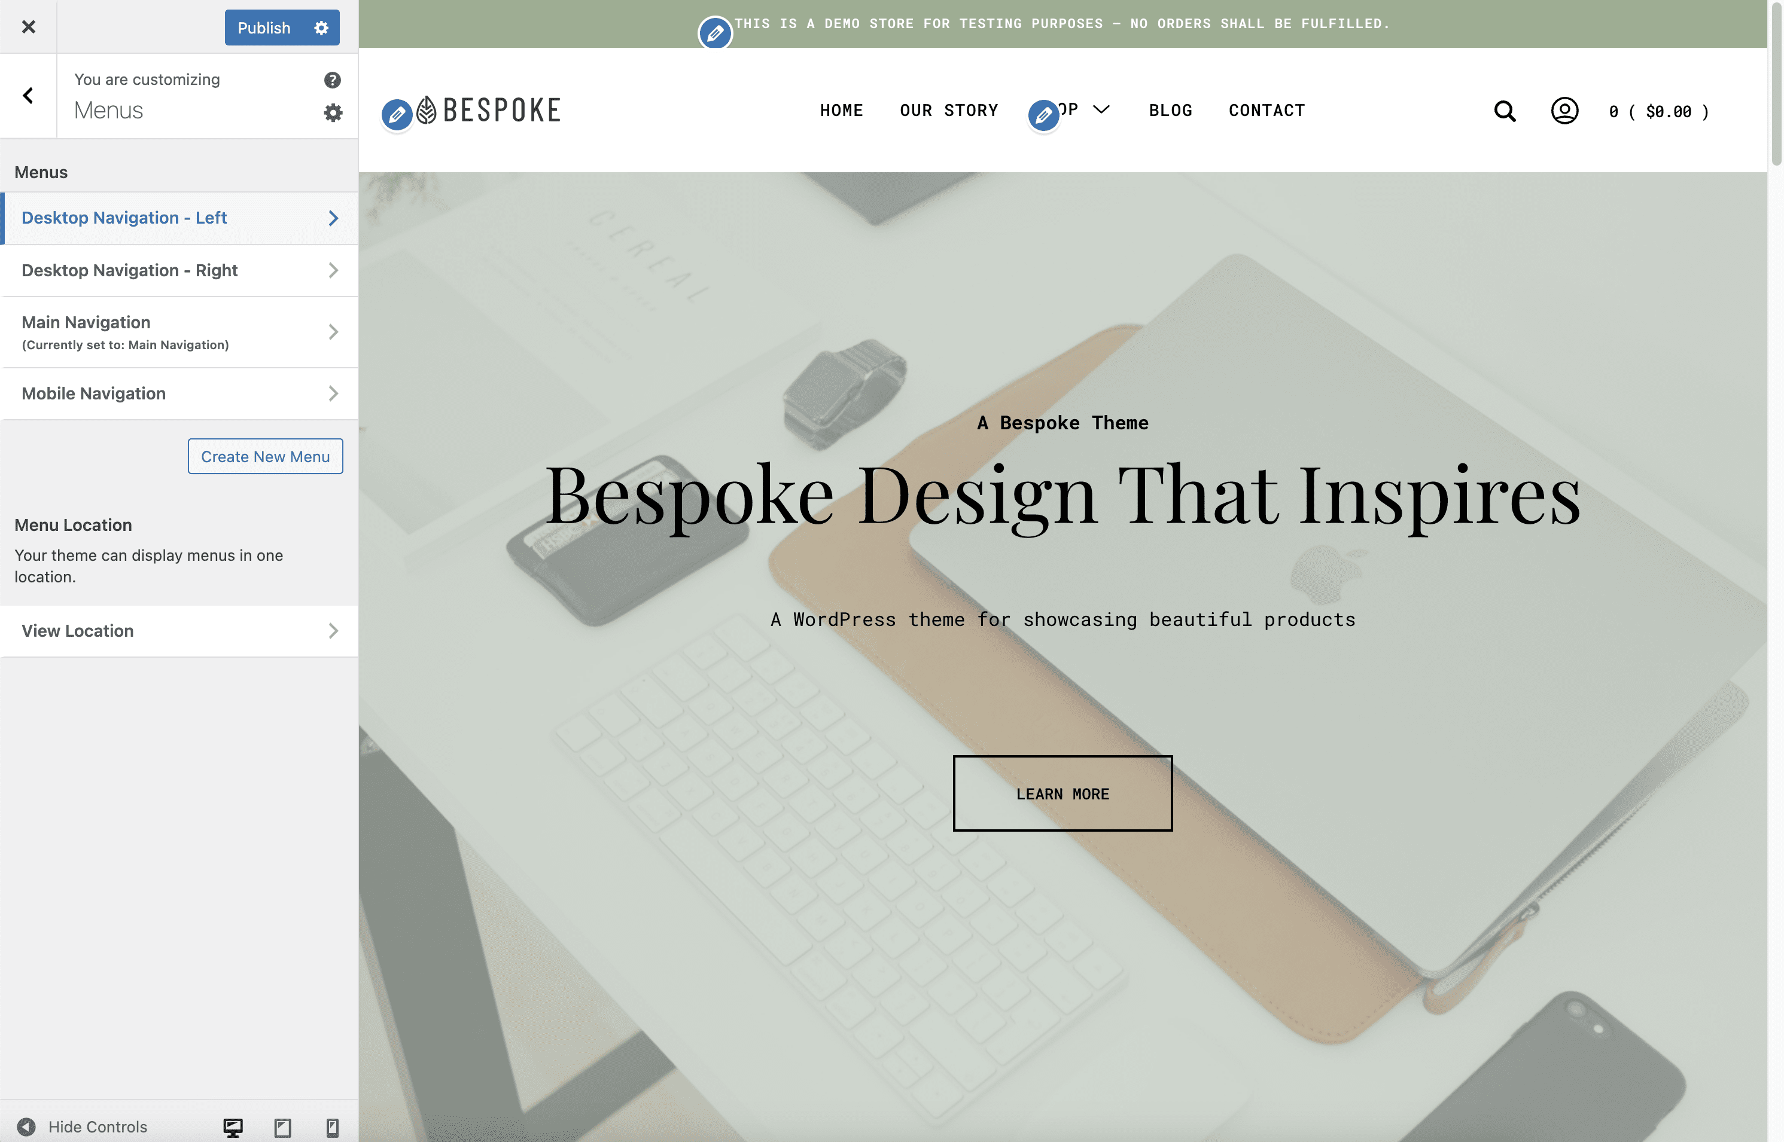Click the account icon in the header
The image size is (1784, 1142).
(1564, 111)
